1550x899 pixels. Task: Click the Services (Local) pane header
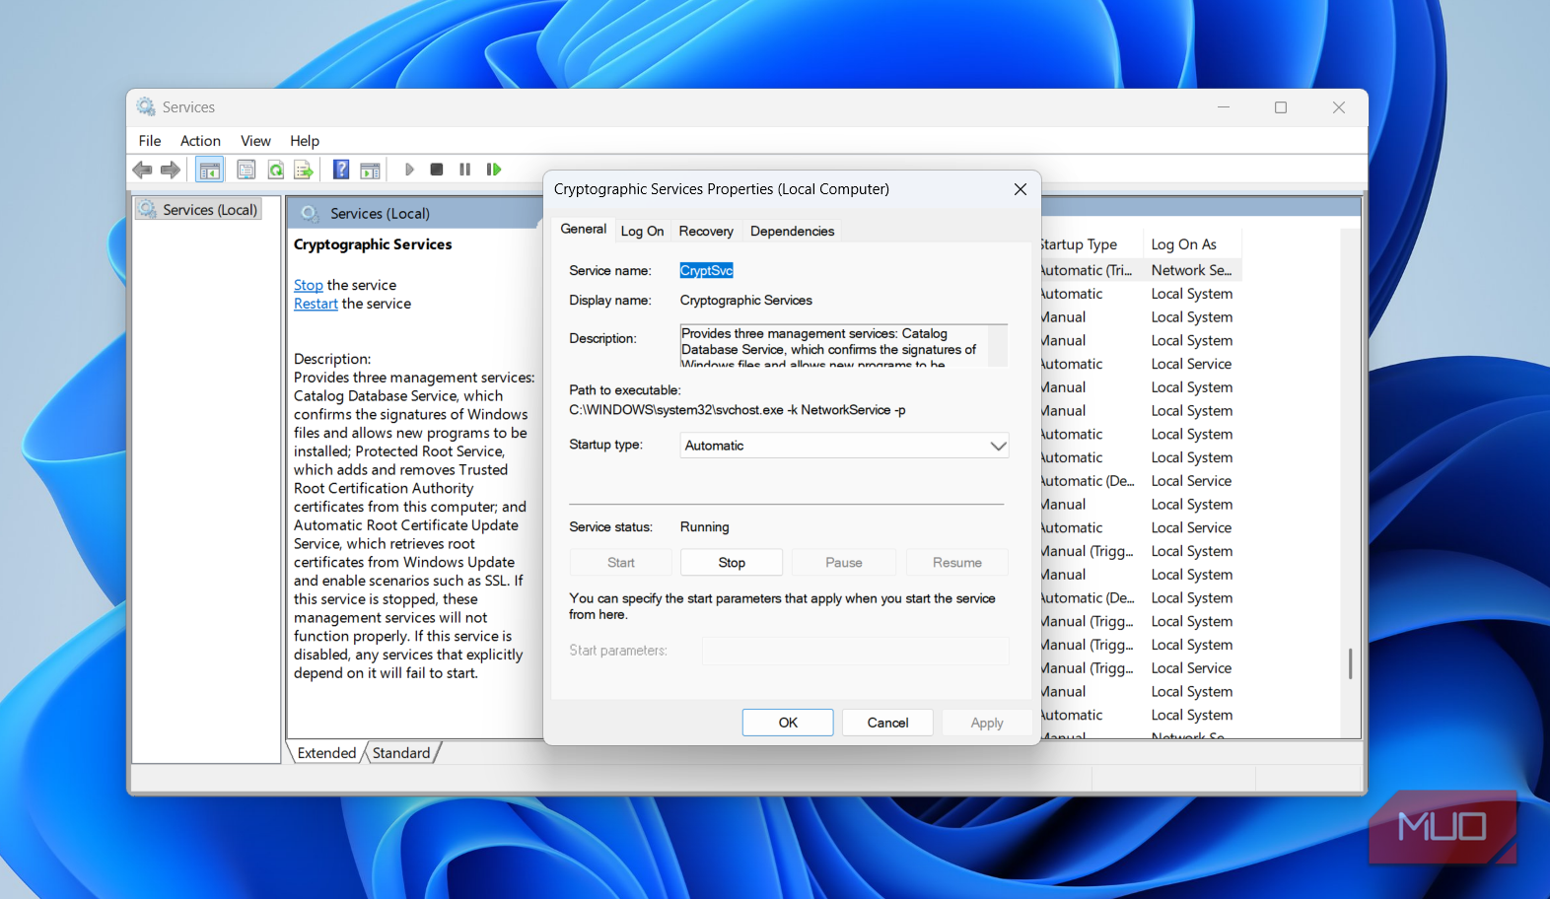point(380,214)
